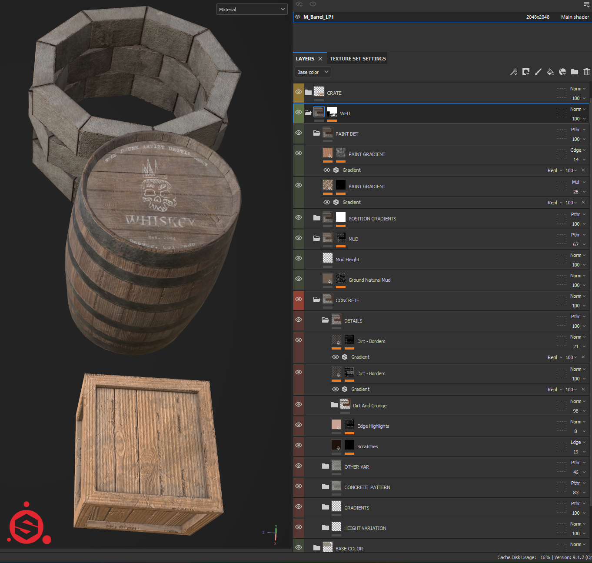This screenshot has height=563, width=592.
Task: Select the Ground Natural Mud layer
Action: pos(441,280)
